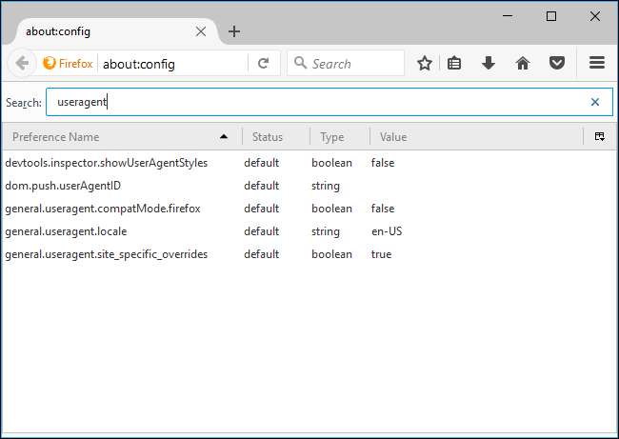Viewport: 619px width, 439px height.
Task: Go back with the back arrow button
Action: (22, 63)
